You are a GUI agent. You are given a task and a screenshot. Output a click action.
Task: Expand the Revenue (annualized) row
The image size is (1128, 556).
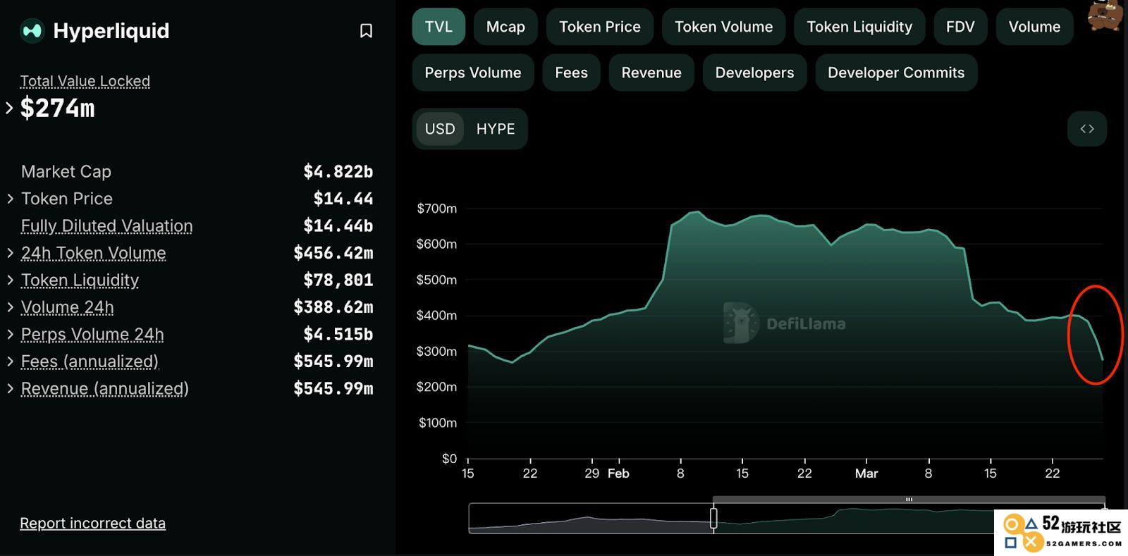tap(10, 388)
